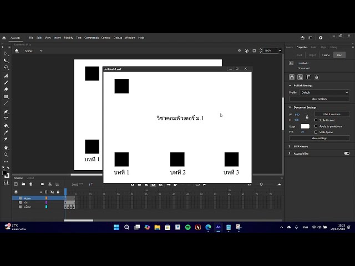
Task: Select the Free Transform tool
Action: pyautogui.click(x=6, y=60)
